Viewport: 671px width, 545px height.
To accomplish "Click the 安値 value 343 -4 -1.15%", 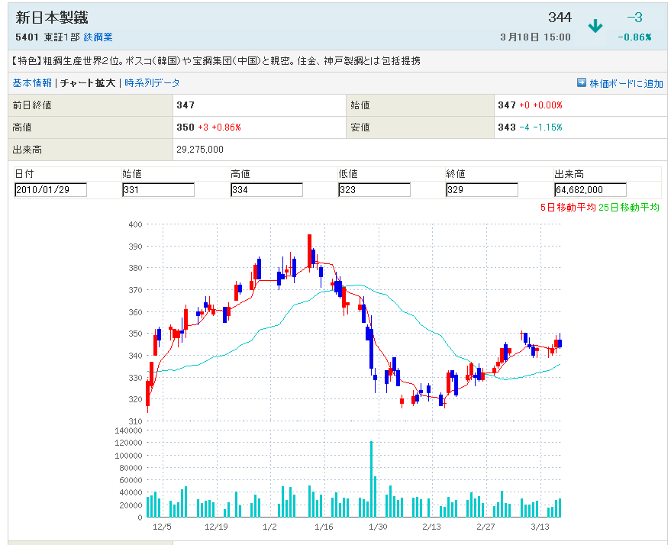I will pos(531,127).
